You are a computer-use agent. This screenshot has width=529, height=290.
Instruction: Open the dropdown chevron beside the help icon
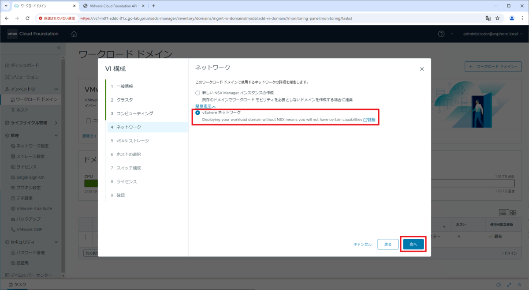click(452, 34)
